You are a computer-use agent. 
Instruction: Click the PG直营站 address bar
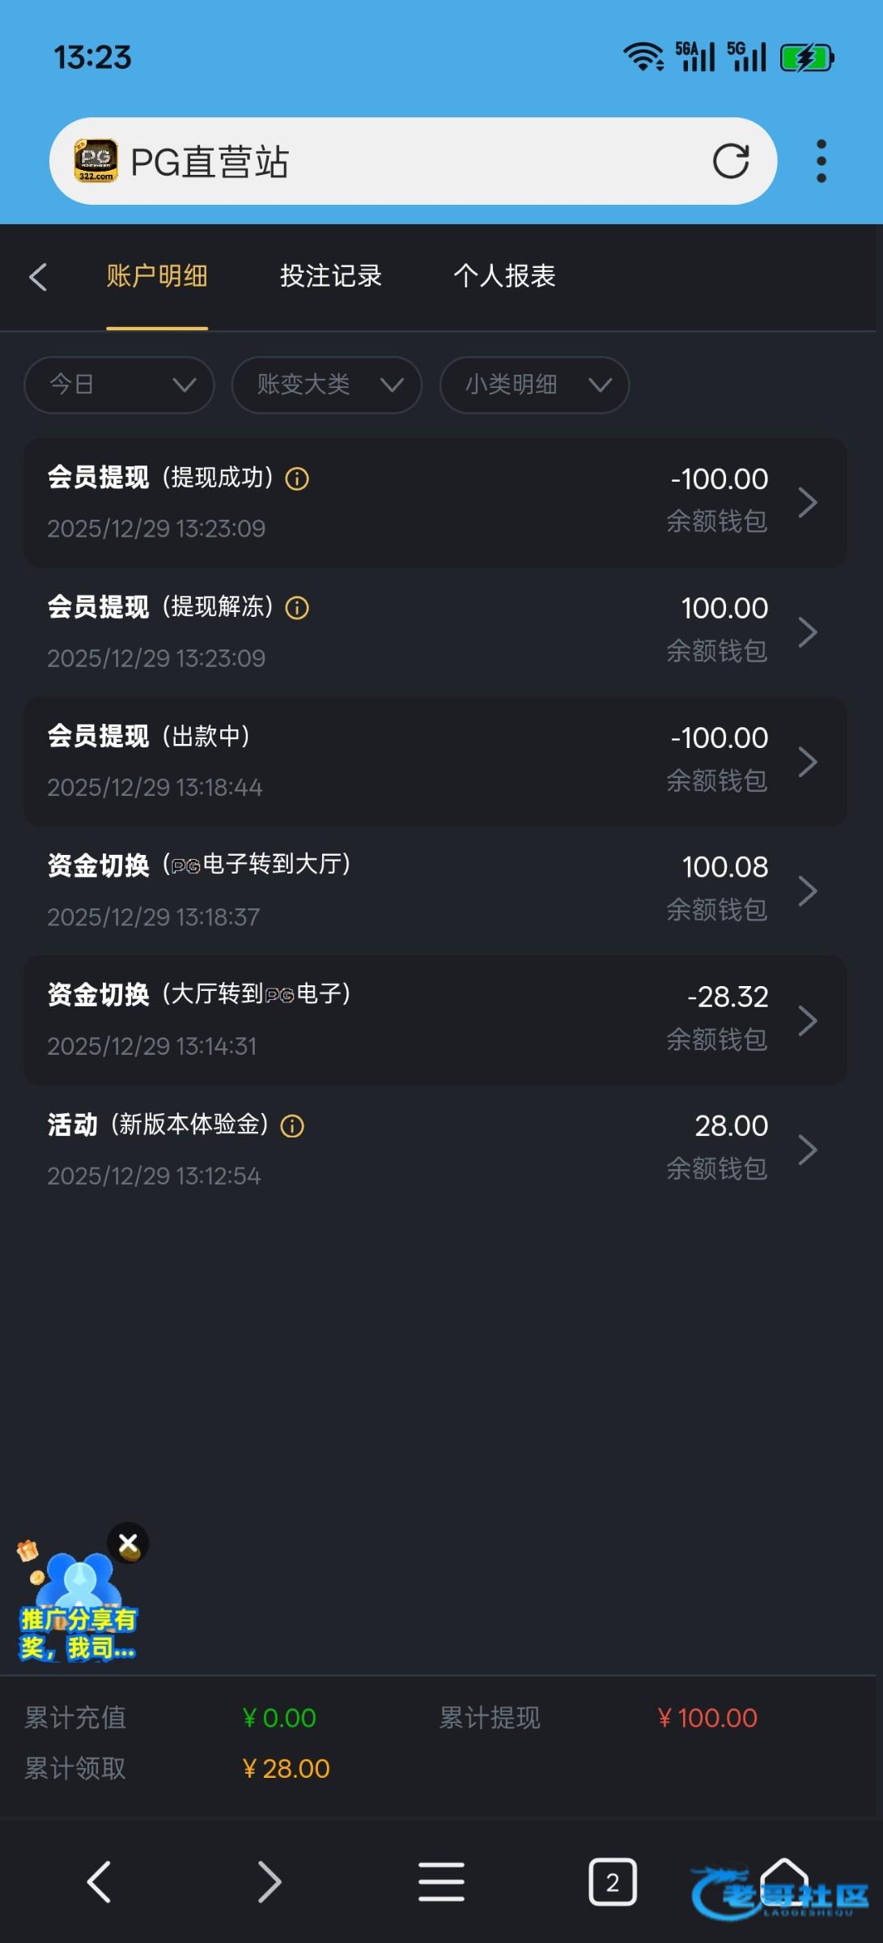tap(405, 161)
